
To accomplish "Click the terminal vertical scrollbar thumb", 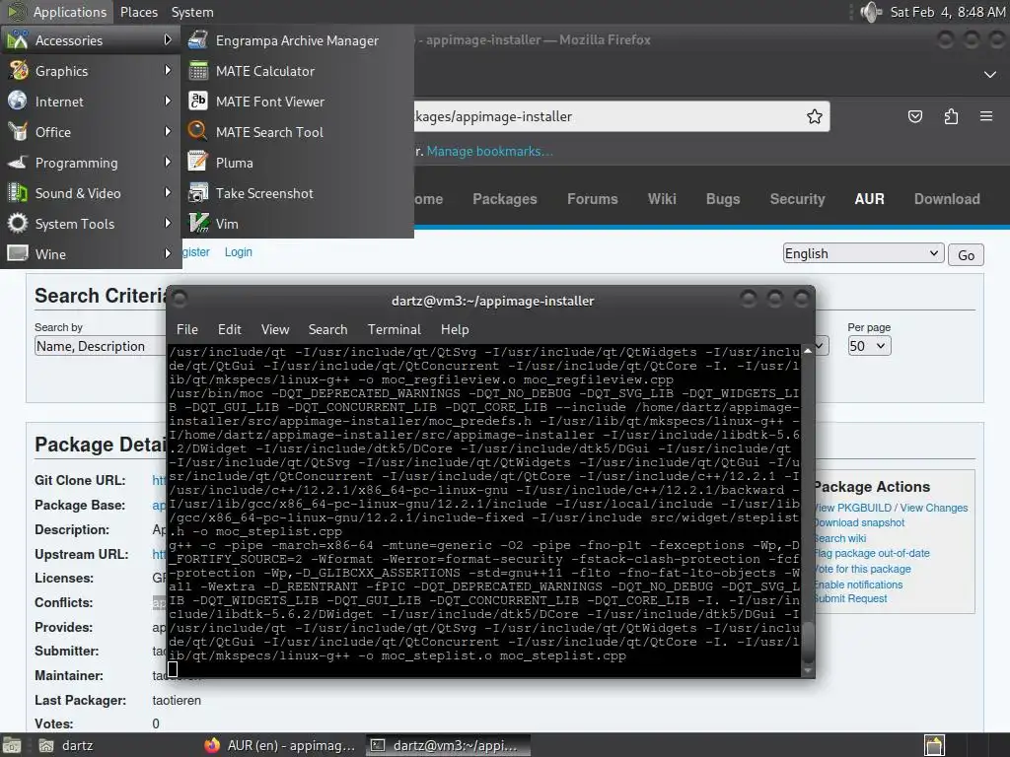I will tap(808, 643).
